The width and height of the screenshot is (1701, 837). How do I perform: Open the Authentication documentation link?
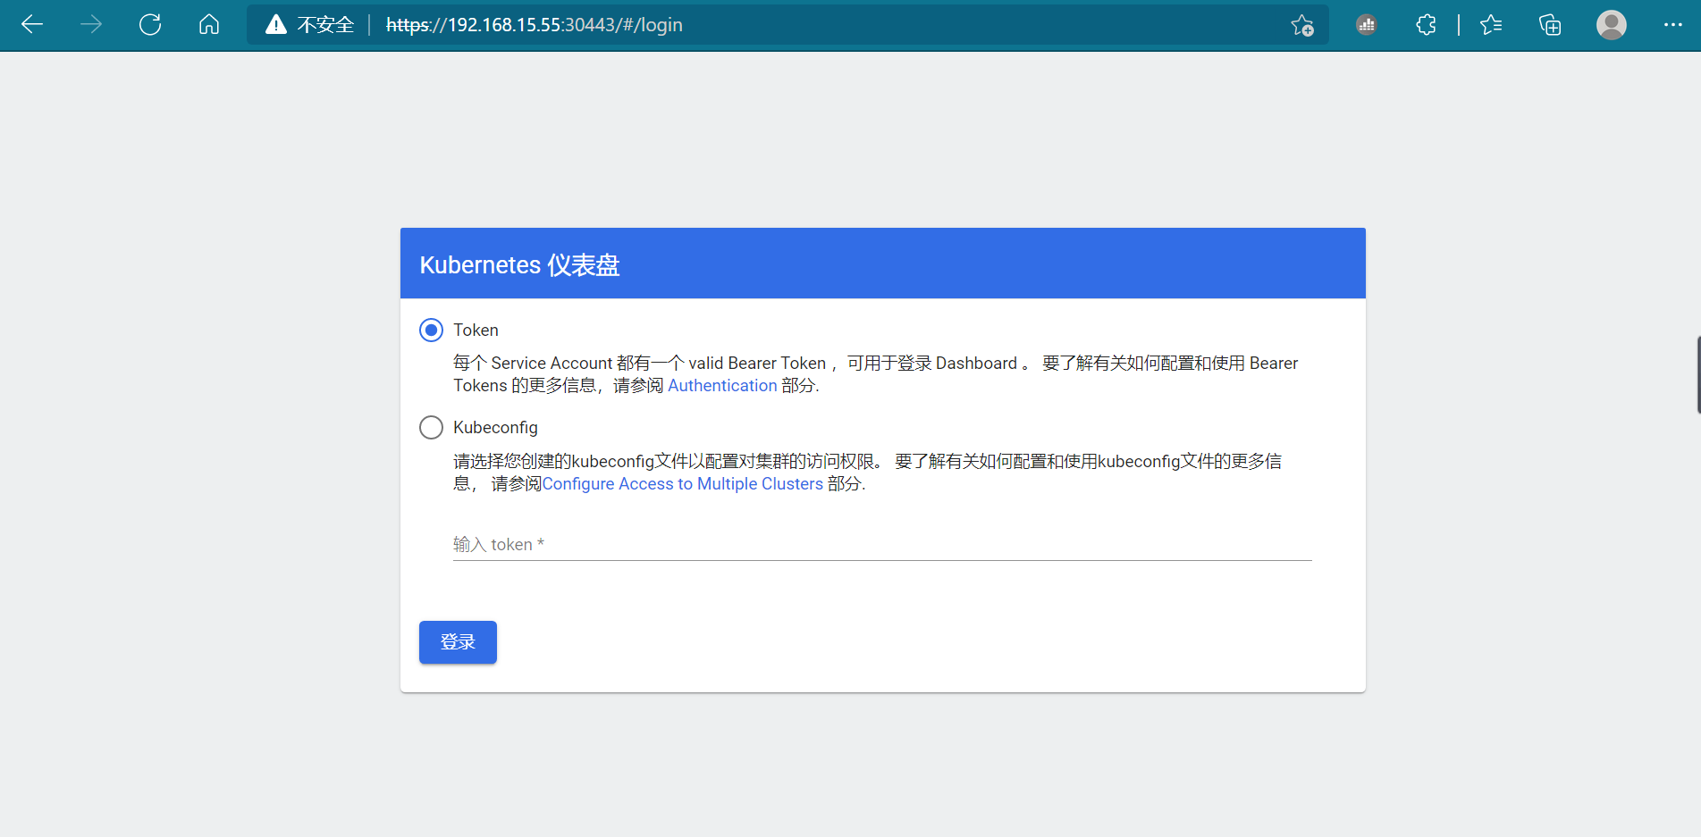tap(722, 386)
